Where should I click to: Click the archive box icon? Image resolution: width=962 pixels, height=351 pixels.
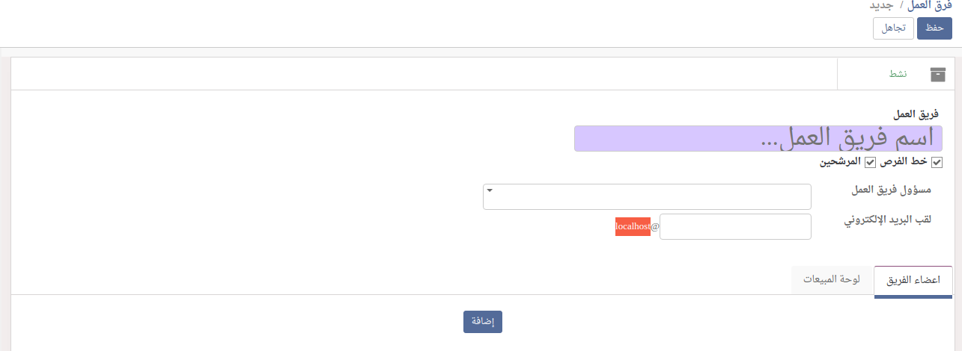point(937,74)
